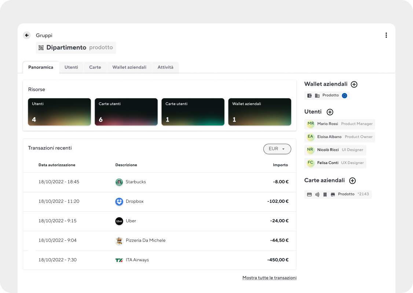Switch to the Utenti tab
Viewport: 413px width, 293px height.
pyautogui.click(x=71, y=67)
